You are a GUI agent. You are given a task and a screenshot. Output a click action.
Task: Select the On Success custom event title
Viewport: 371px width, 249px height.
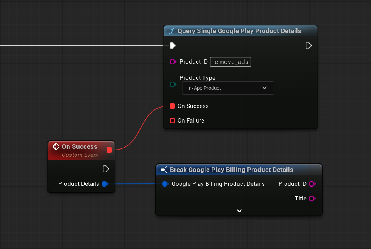click(x=79, y=146)
